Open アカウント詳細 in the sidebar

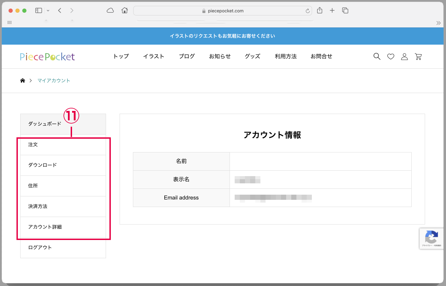tap(45, 227)
